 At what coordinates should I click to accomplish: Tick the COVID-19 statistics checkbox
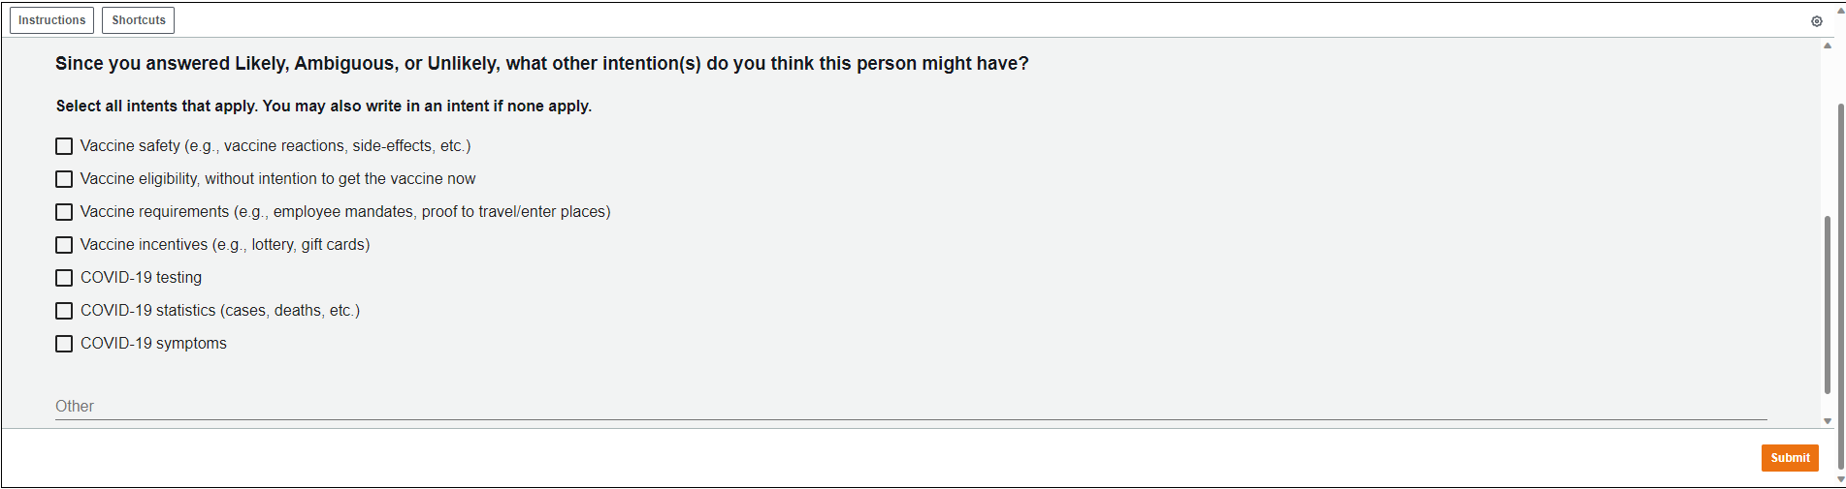[64, 311]
